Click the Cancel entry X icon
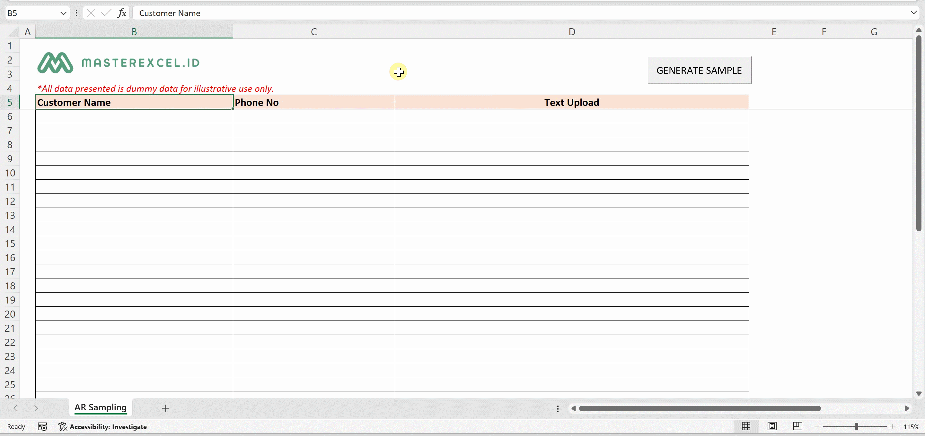The height and width of the screenshot is (436, 925). (91, 13)
